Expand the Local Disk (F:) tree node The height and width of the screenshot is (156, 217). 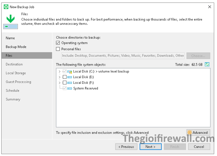59,83
